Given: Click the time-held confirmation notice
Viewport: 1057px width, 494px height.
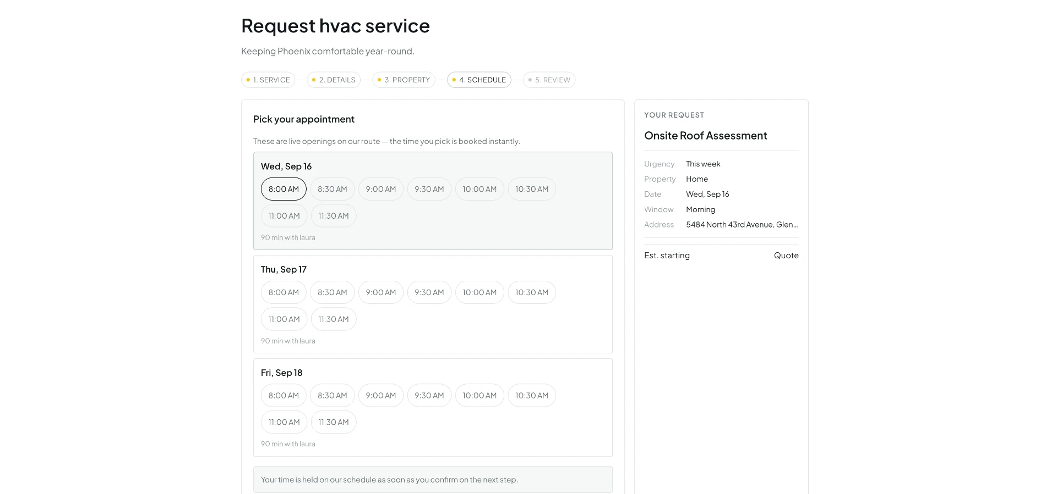Looking at the screenshot, I should (433, 480).
